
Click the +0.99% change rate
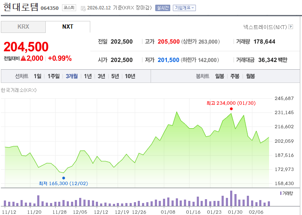click(60, 58)
